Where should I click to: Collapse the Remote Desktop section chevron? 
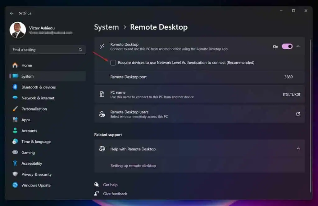coord(298,47)
